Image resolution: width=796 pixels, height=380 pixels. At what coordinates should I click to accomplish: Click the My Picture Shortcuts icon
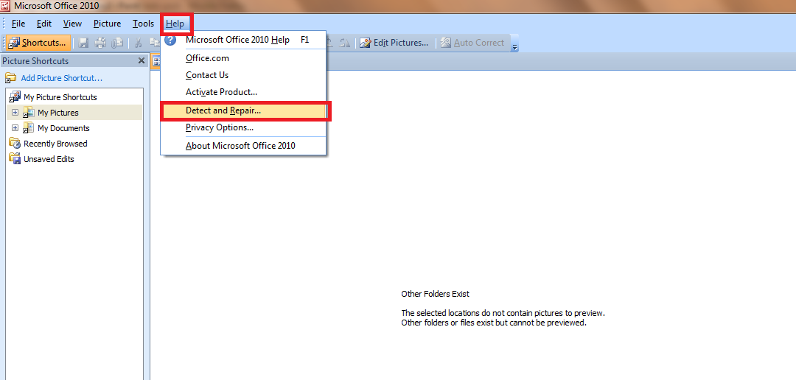15,97
